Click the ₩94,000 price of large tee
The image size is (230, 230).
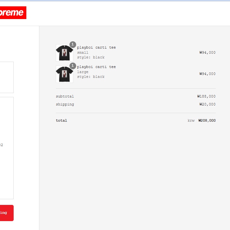(207, 74)
